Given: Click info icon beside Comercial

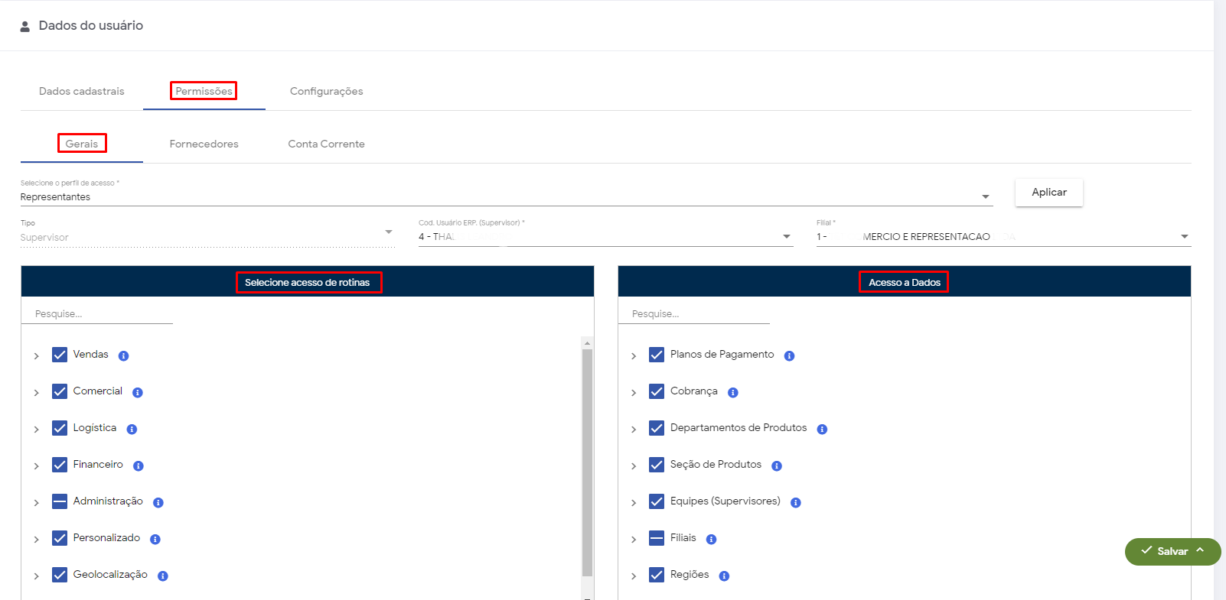Looking at the screenshot, I should point(138,393).
